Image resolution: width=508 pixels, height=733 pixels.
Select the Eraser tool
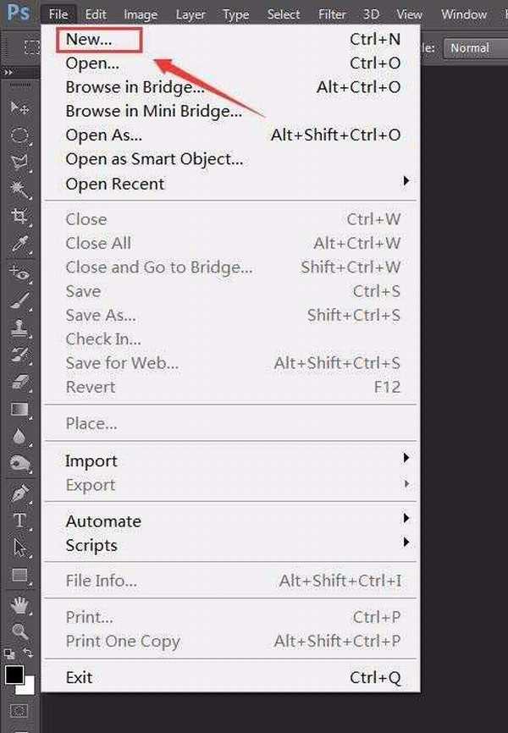[19, 383]
